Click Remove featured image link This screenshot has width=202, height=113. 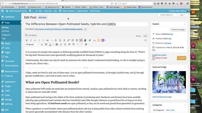click(162, 97)
